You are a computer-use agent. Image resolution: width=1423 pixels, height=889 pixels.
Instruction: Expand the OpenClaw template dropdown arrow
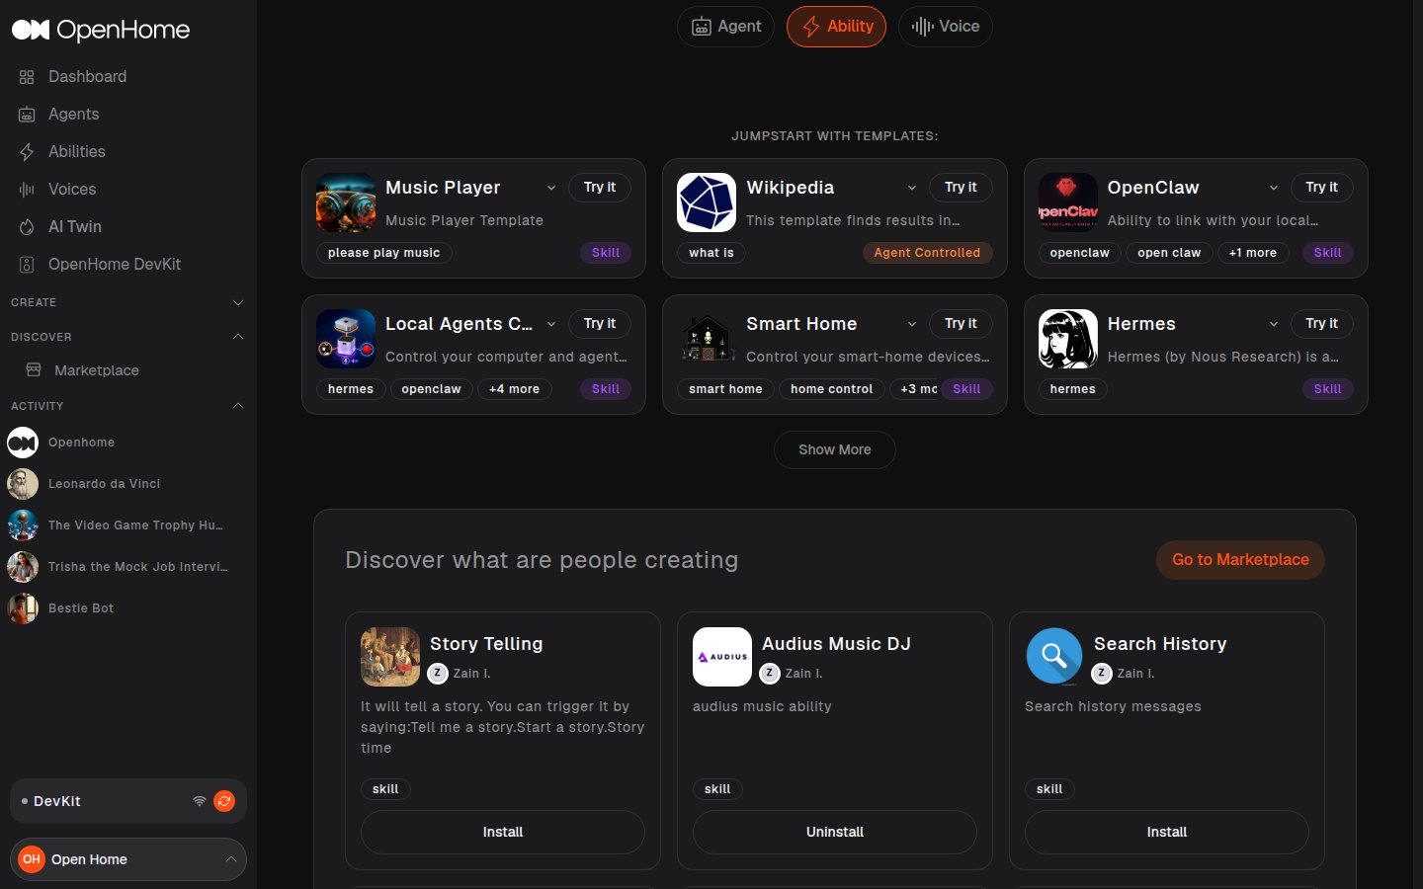(1274, 188)
